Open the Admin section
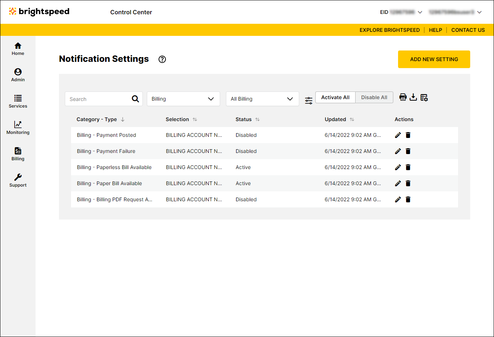 (18, 75)
